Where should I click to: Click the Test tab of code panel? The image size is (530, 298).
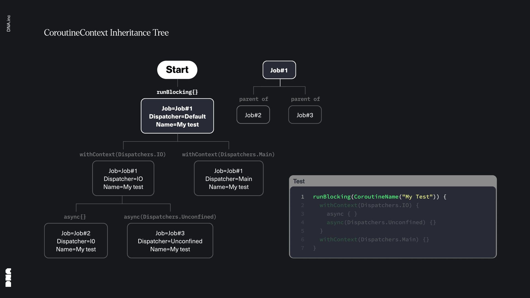point(299,181)
